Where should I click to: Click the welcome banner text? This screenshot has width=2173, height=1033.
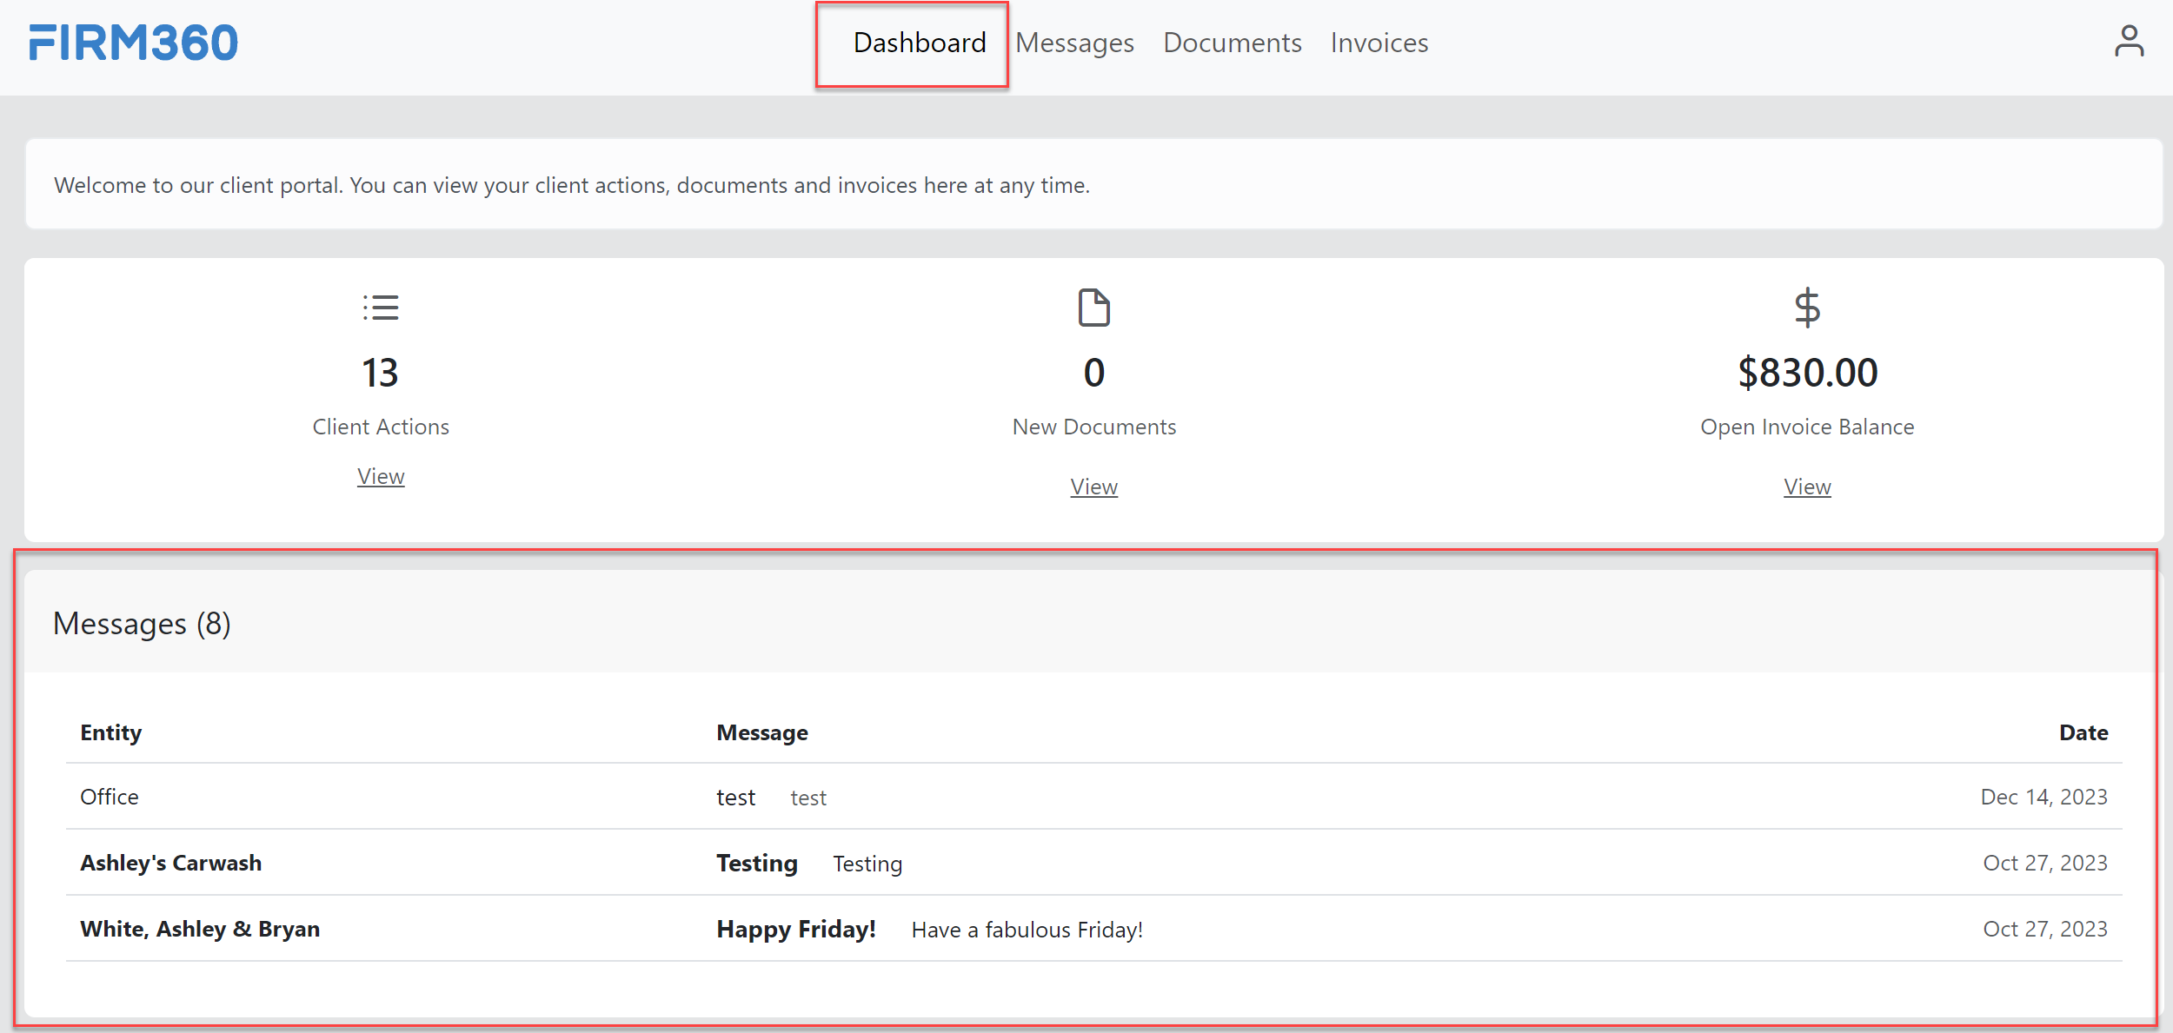(x=572, y=184)
